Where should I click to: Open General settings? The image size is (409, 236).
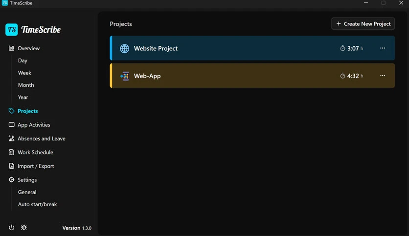[x=27, y=192]
